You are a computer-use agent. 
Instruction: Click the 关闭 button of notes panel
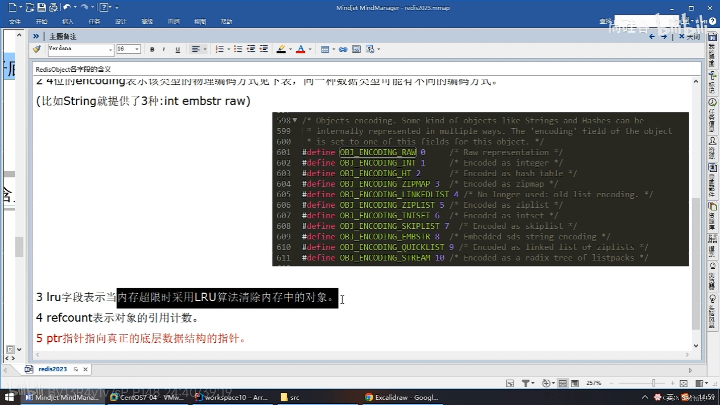pos(689,36)
